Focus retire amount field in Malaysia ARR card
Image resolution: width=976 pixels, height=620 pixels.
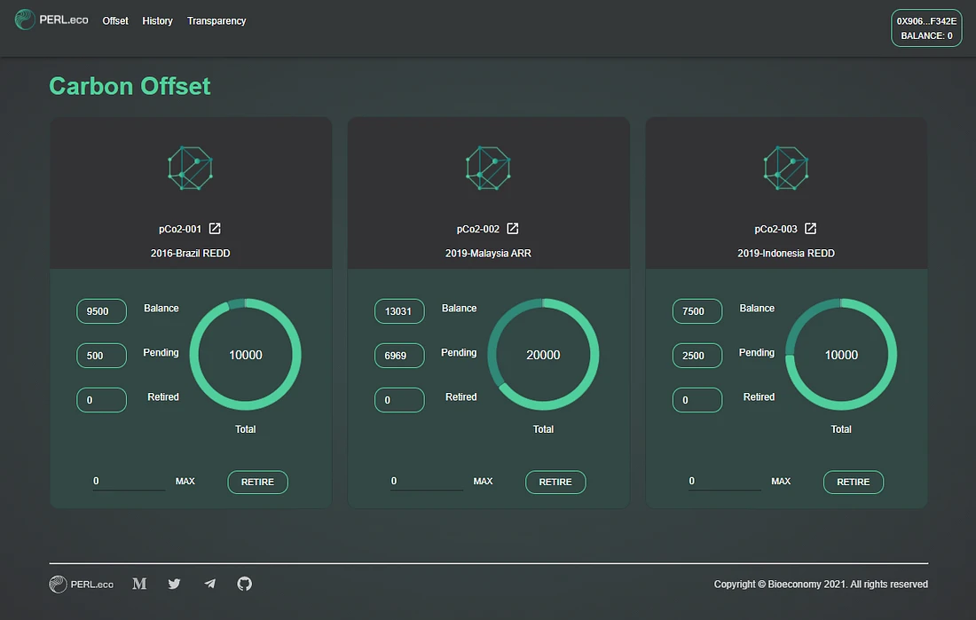426,482
